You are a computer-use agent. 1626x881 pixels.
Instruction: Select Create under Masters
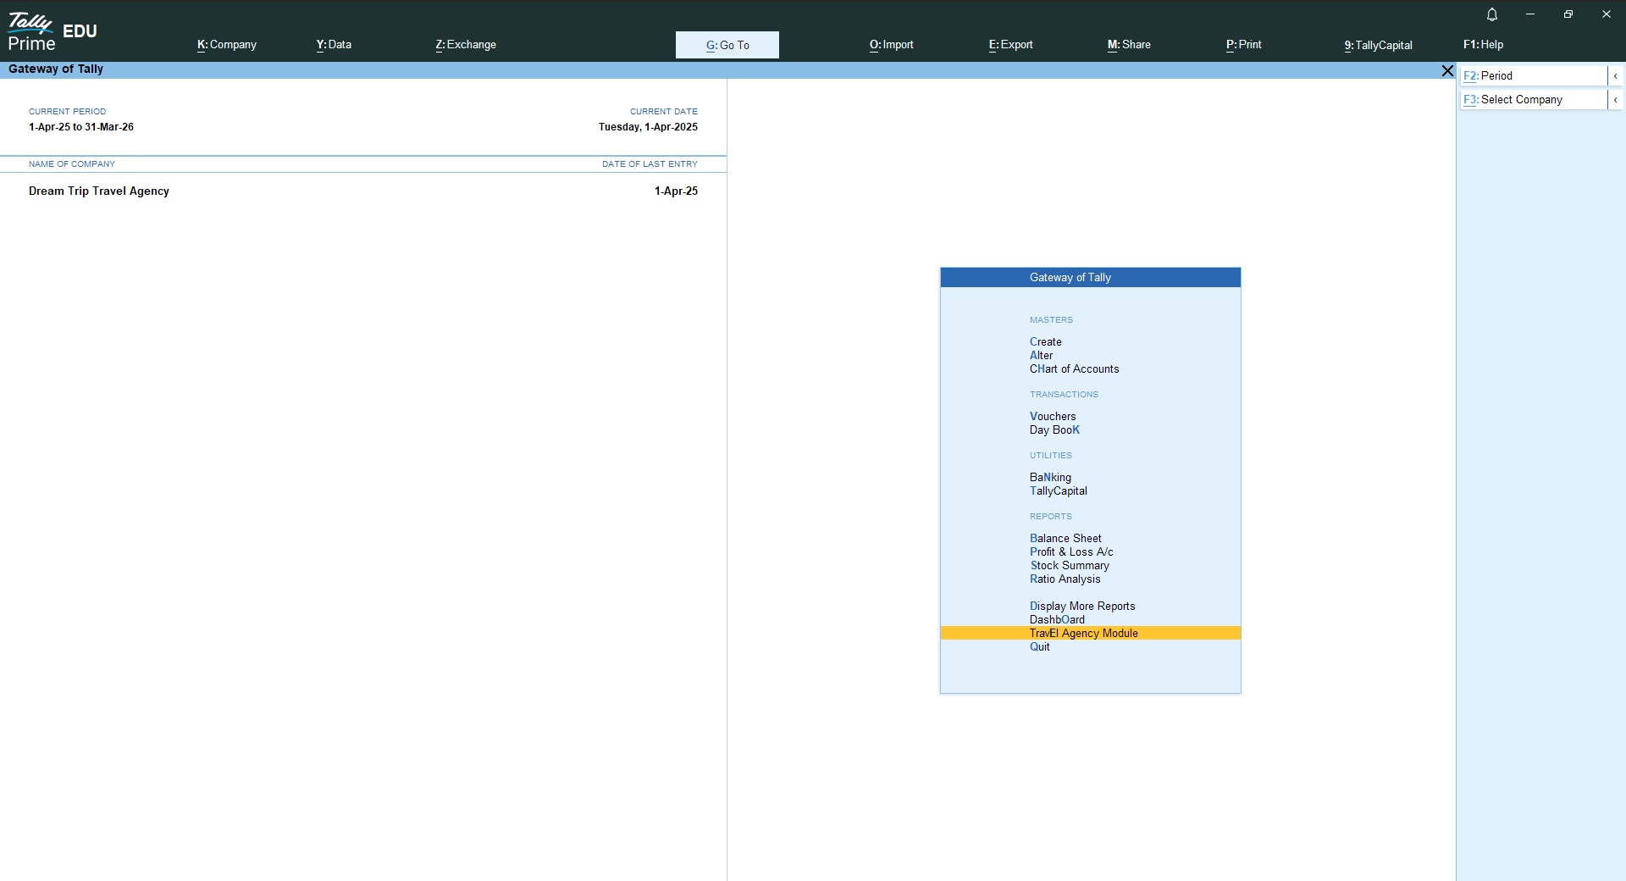tap(1045, 342)
